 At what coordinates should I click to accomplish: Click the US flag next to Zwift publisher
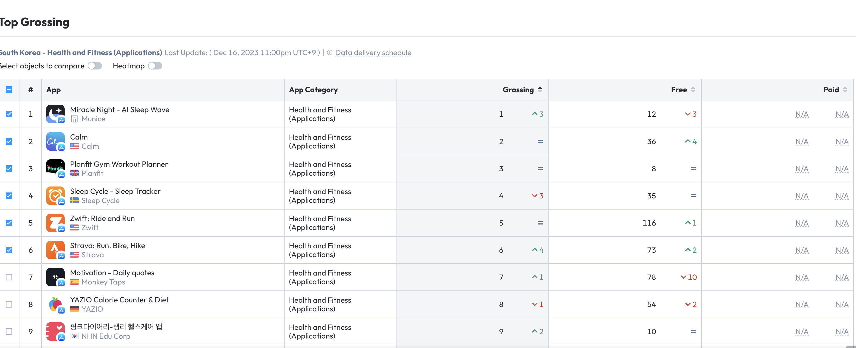[74, 228]
